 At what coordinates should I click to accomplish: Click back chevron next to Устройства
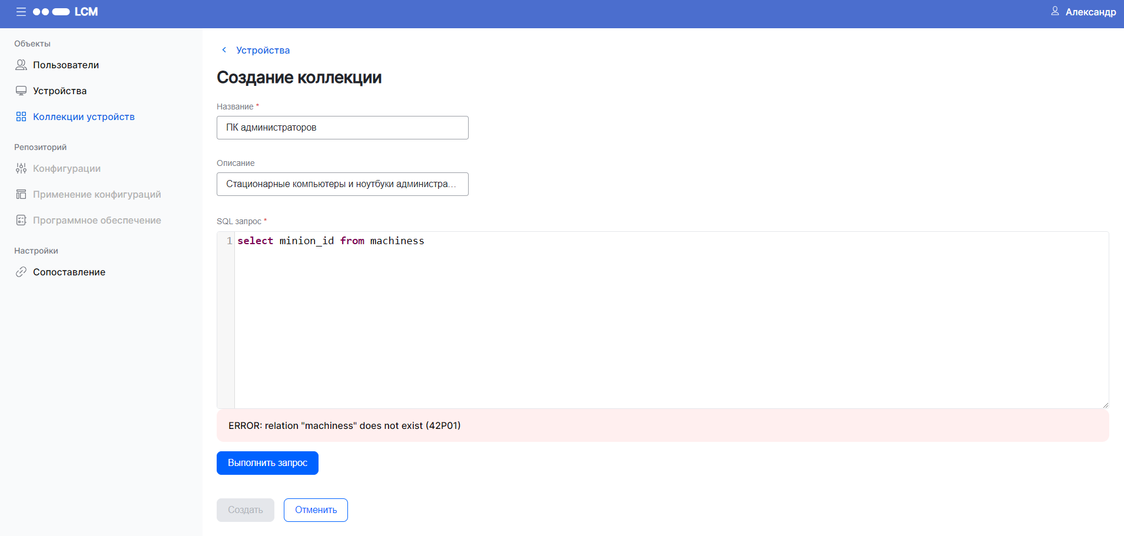224,50
